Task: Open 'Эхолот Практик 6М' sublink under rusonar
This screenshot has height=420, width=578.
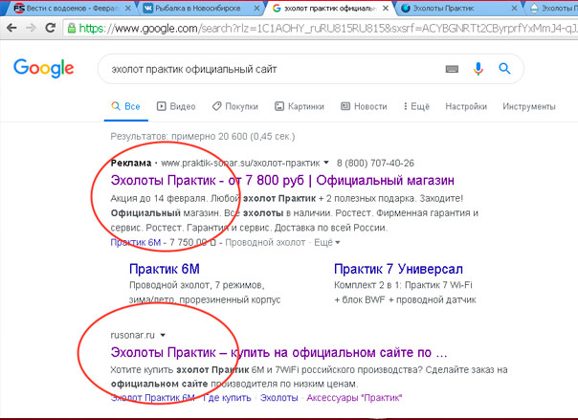Action: [152, 398]
